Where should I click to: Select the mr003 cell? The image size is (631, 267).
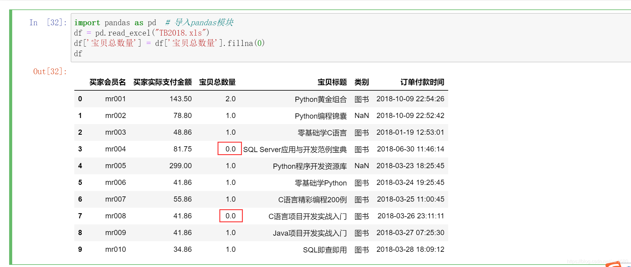coord(115,132)
